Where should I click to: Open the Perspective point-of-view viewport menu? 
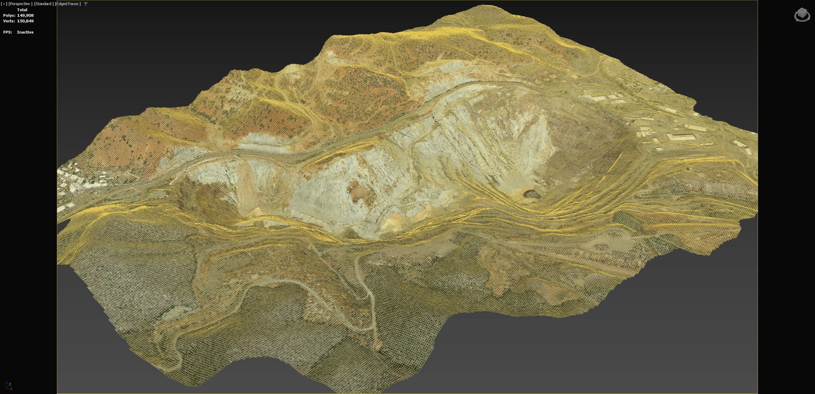click(x=20, y=4)
